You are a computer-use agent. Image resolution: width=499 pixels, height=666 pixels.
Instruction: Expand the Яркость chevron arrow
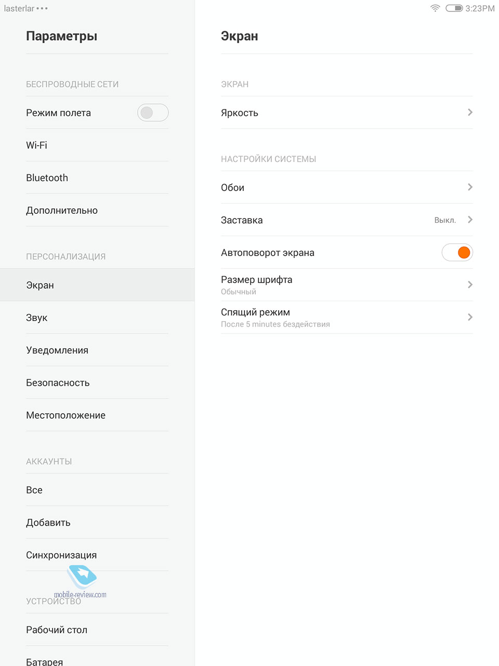pos(470,112)
